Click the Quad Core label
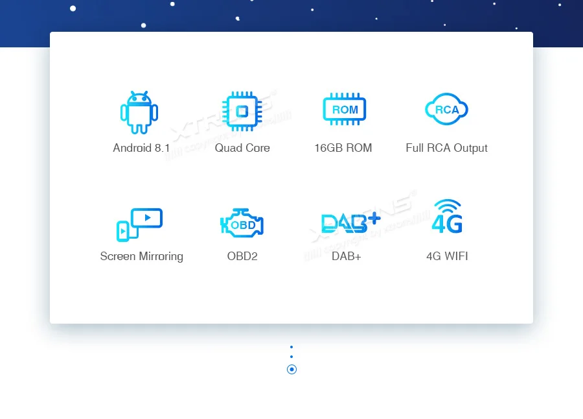The image size is (583, 419). click(x=242, y=148)
